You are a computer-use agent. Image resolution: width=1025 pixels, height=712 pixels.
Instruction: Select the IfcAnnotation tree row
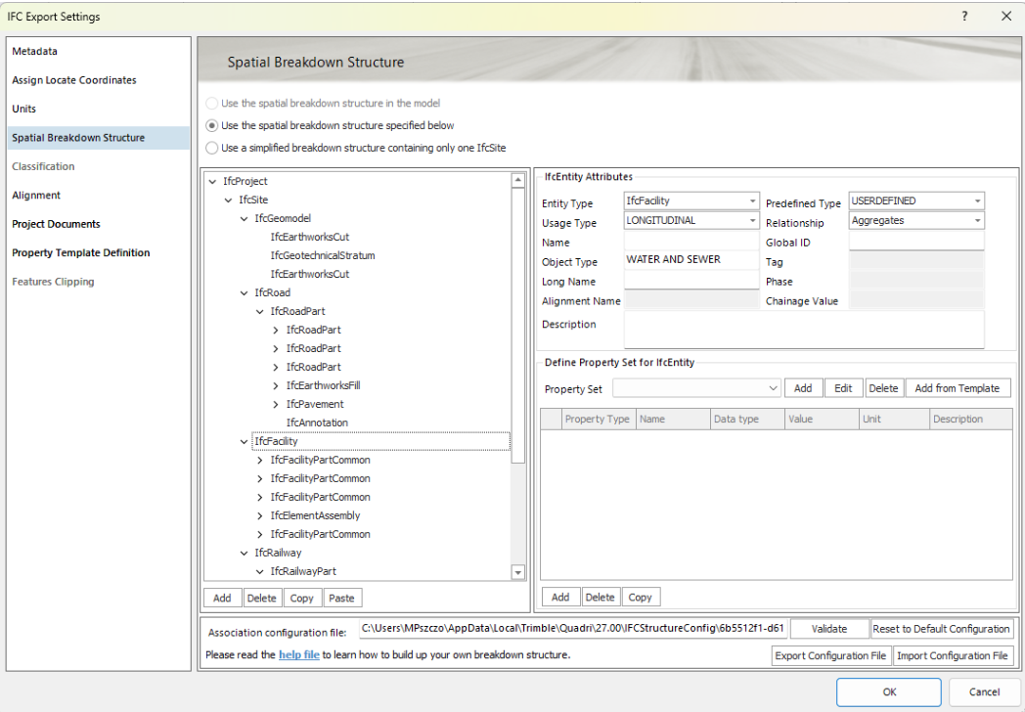317,423
